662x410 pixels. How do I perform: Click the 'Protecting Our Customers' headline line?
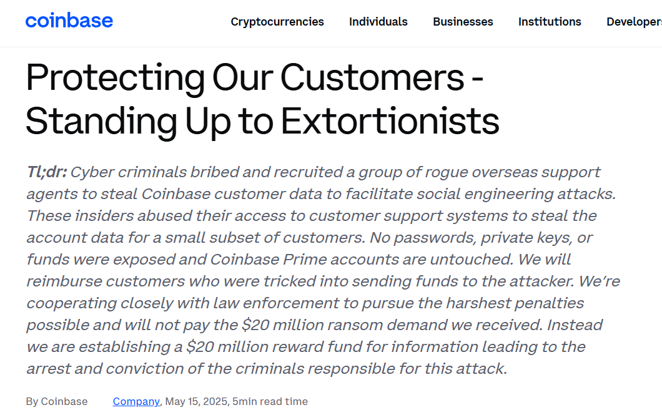[255, 77]
